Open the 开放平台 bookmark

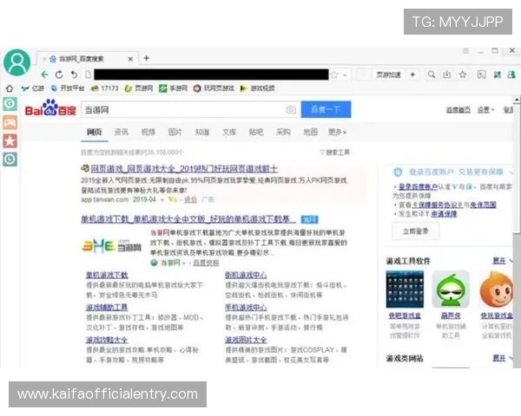coord(68,88)
